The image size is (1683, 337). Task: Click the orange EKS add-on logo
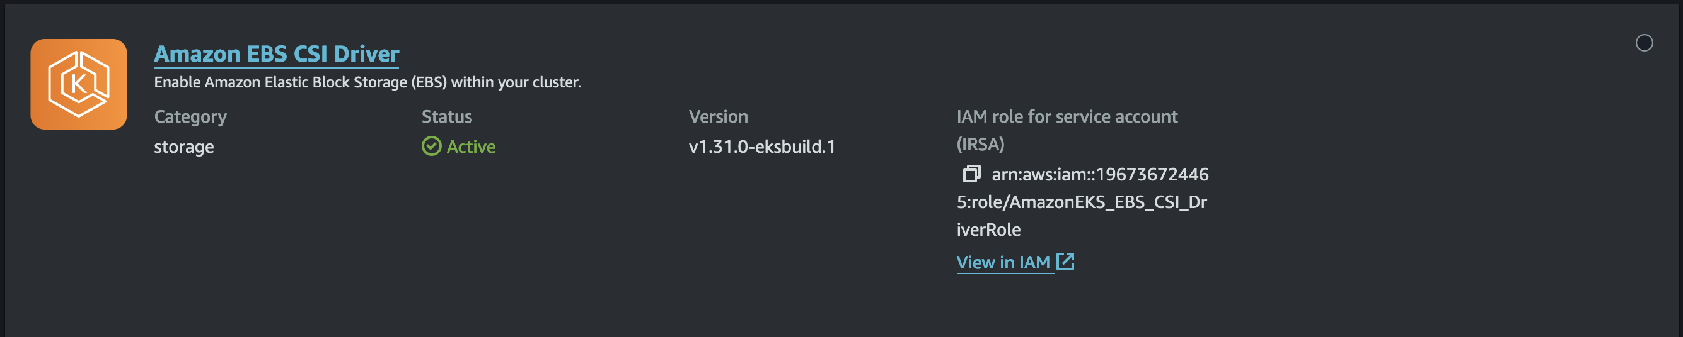pyautogui.click(x=78, y=84)
